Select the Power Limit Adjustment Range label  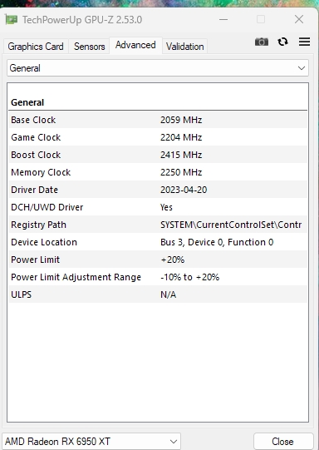[x=76, y=278]
